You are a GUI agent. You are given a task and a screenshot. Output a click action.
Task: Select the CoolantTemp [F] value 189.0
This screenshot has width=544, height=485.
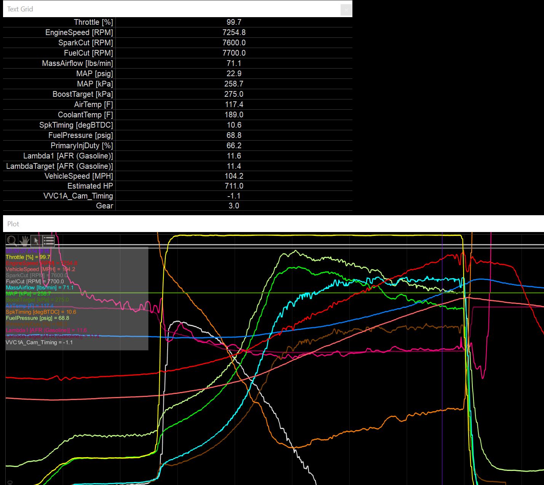point(234,115)
